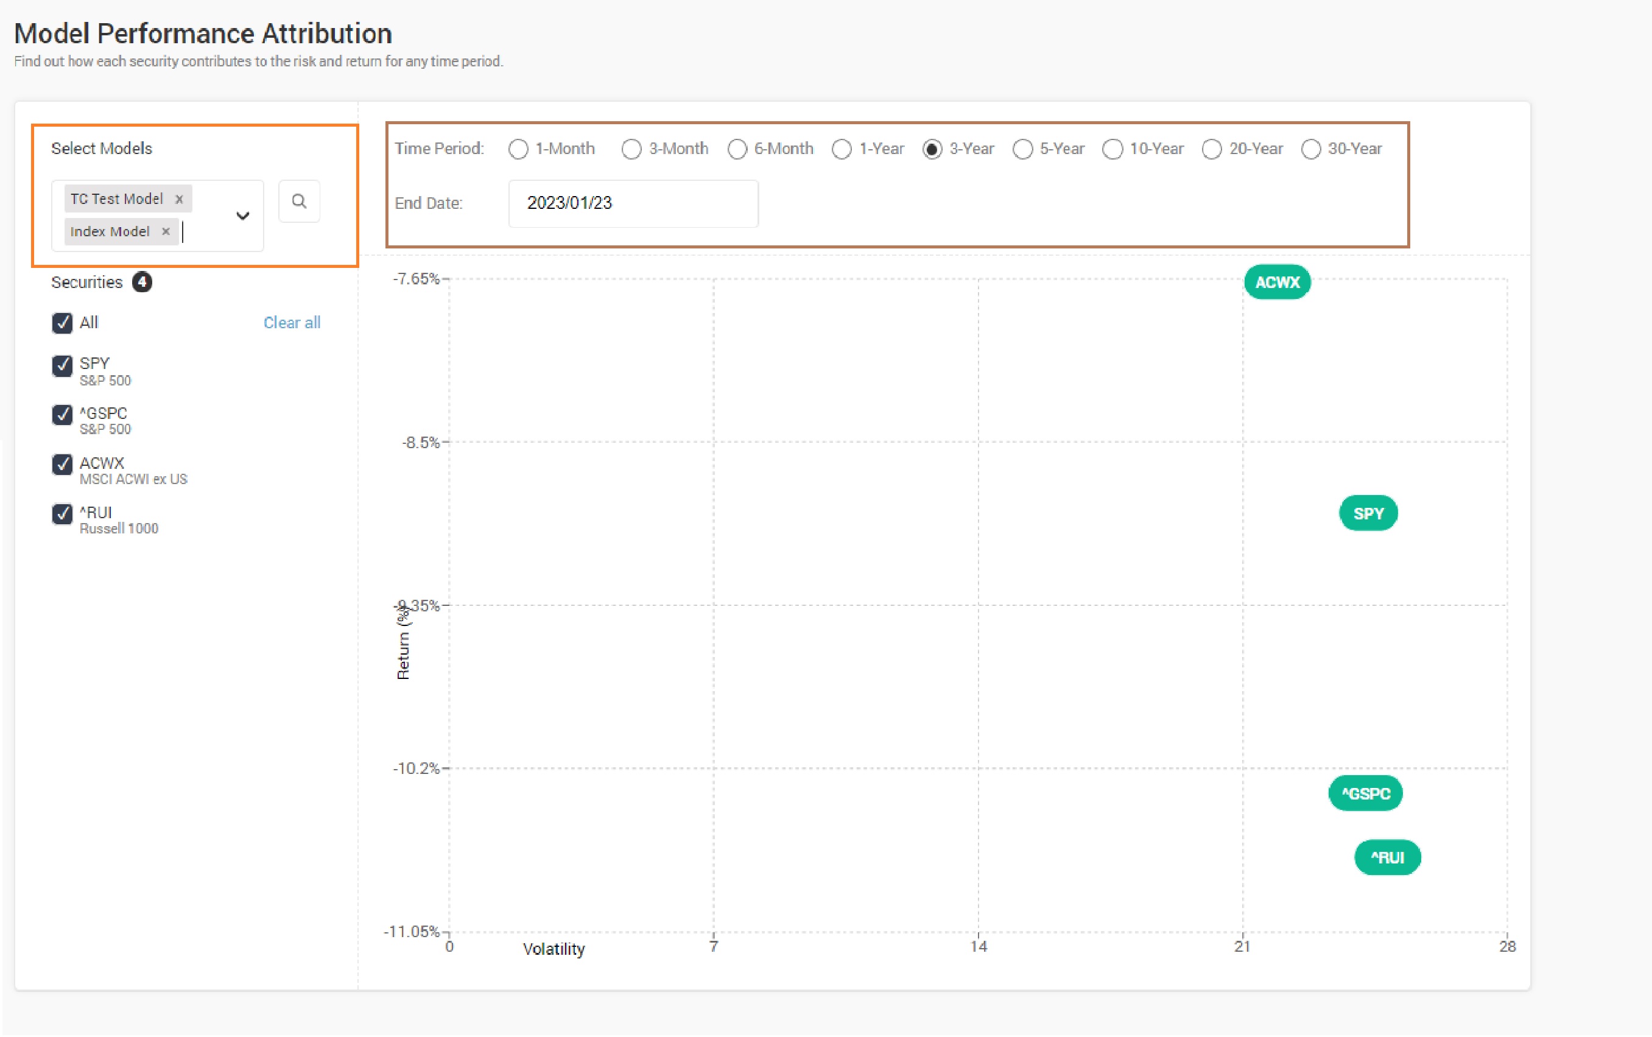Click the End Date input field
This screenshot has height=1037, width=1652.
pos(632,203)
